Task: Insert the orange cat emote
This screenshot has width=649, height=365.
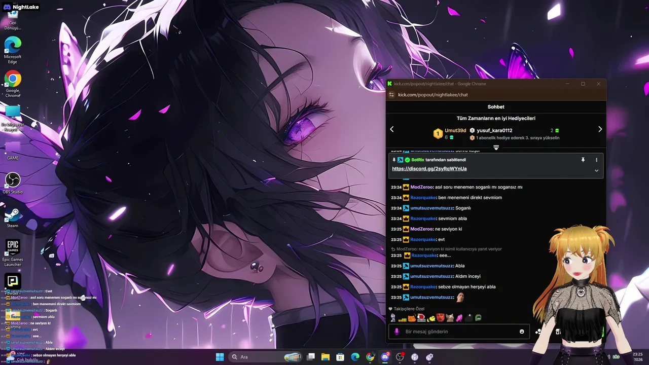Action: (412, 318)
